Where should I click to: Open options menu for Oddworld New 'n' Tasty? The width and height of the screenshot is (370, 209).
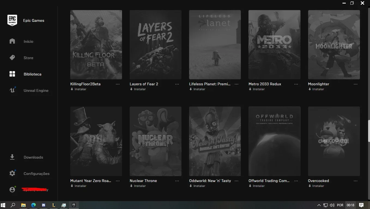(x=236, y=181)
